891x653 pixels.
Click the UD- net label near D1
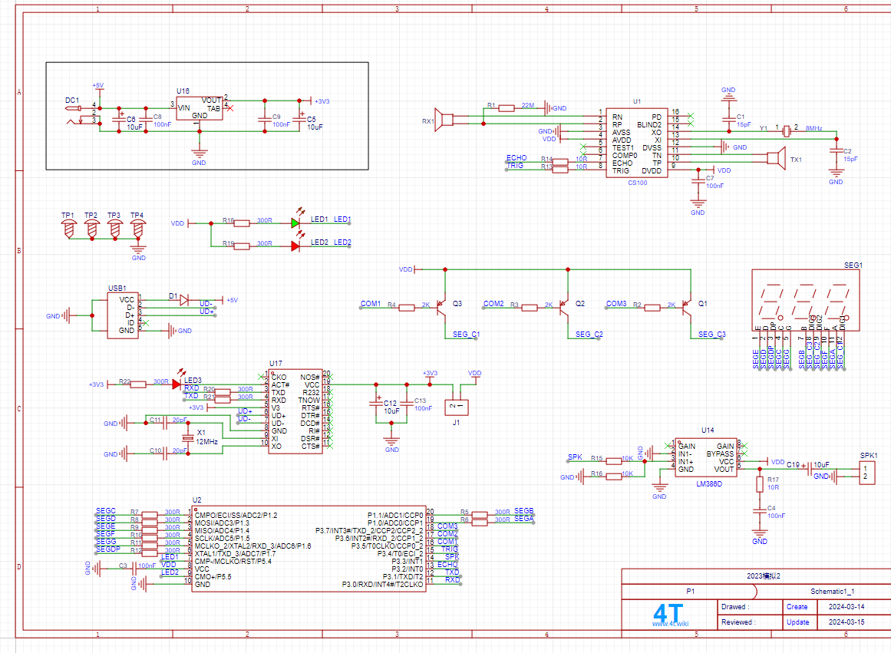(x=206, y=304)
